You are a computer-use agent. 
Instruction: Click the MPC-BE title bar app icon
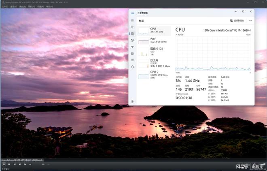click(3, 2)
